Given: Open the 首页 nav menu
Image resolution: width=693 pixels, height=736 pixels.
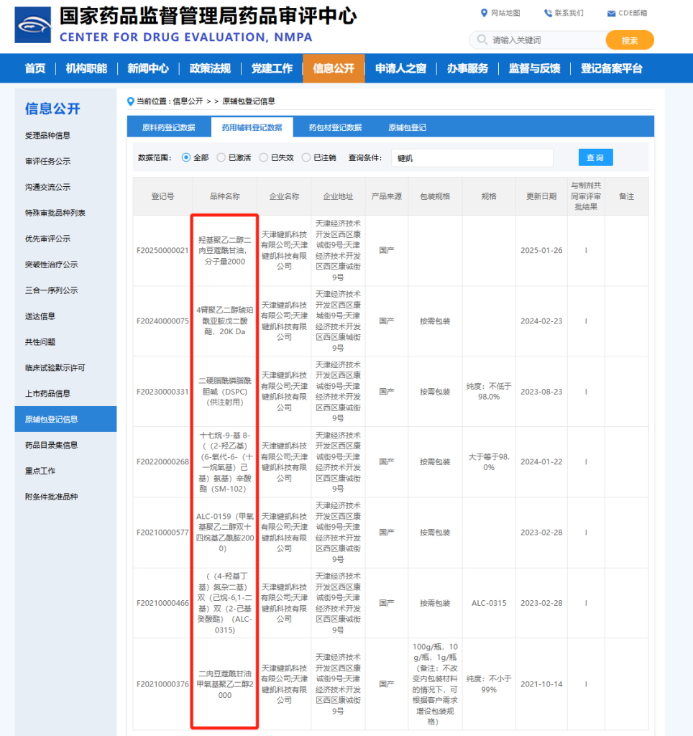Looking at the screenshot, I should [x=35, y=68].
